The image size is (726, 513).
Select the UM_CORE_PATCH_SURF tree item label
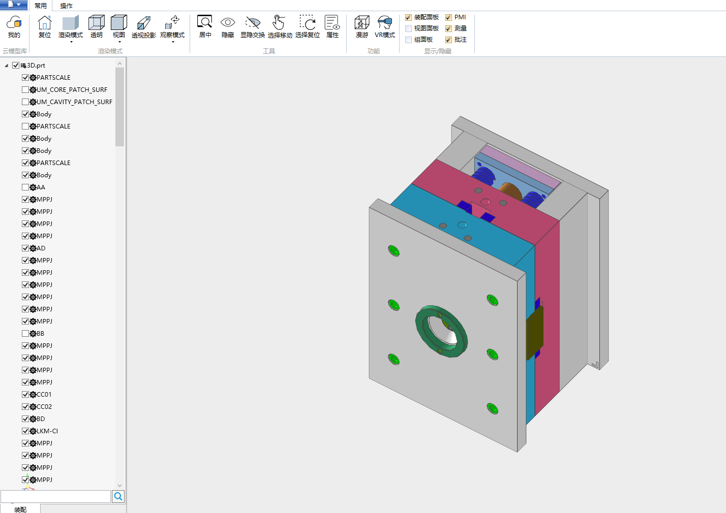(x=72, y=90)
